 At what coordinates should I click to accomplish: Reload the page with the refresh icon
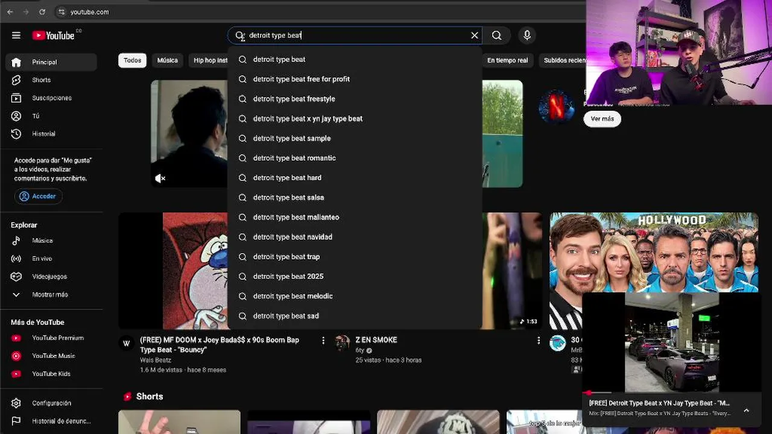[42, 12]
